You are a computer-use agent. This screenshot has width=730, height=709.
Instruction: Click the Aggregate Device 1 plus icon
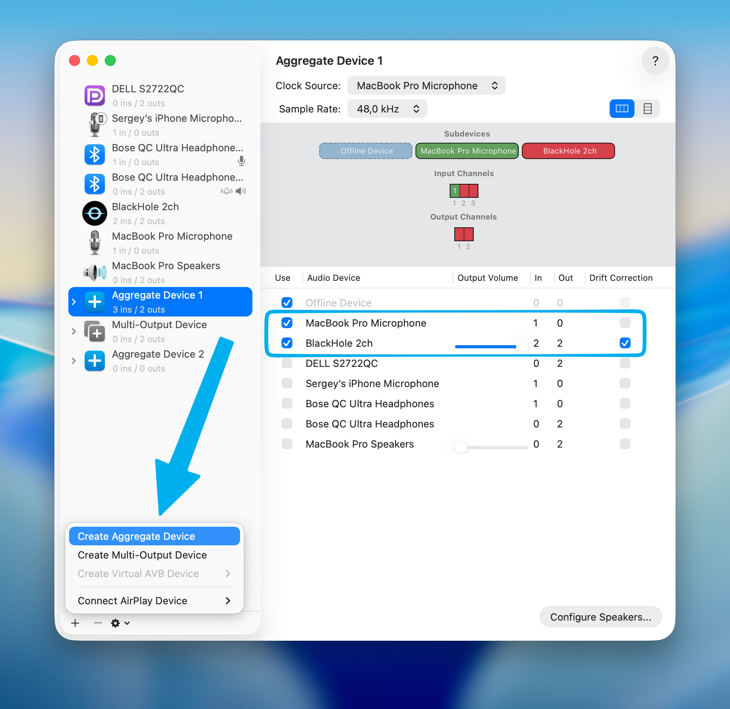click(x=95, y=302)
